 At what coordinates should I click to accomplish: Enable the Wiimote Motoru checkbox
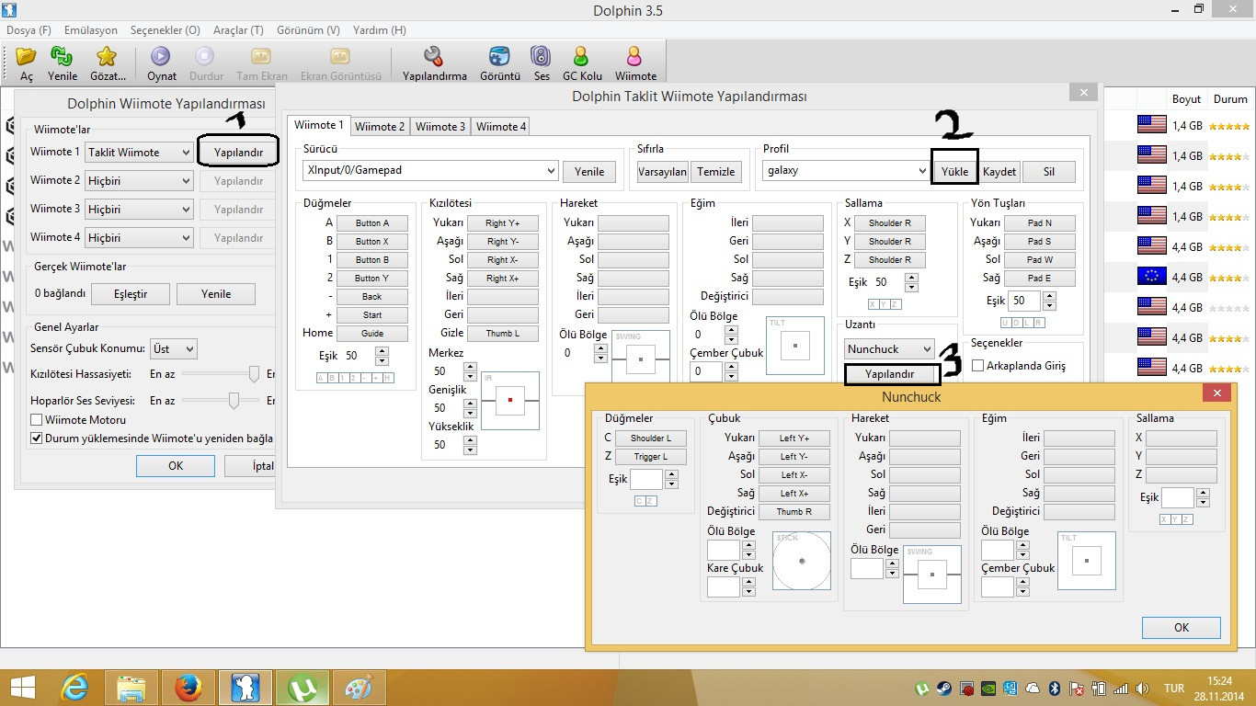pyautogui.click(x=37, y=420)
